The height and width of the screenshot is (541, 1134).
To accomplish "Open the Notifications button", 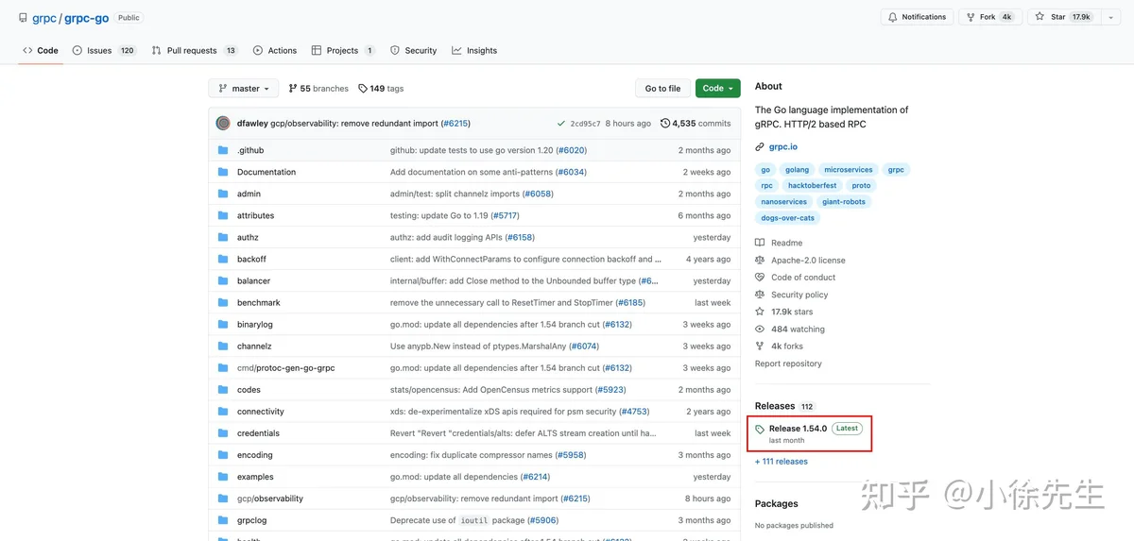I will point(917,17).
